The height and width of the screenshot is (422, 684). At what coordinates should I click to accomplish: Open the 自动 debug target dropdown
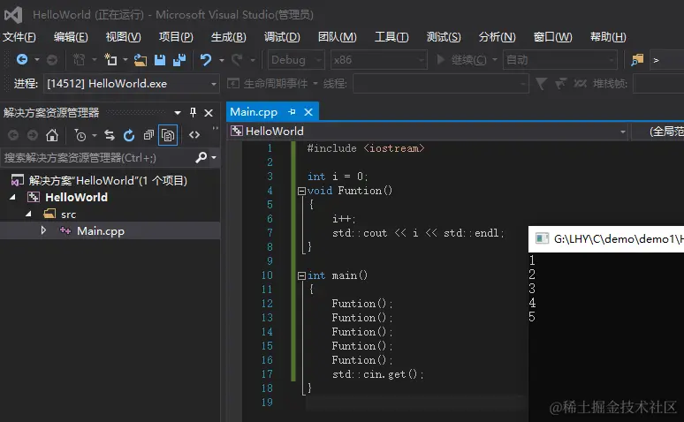(560, 60)
